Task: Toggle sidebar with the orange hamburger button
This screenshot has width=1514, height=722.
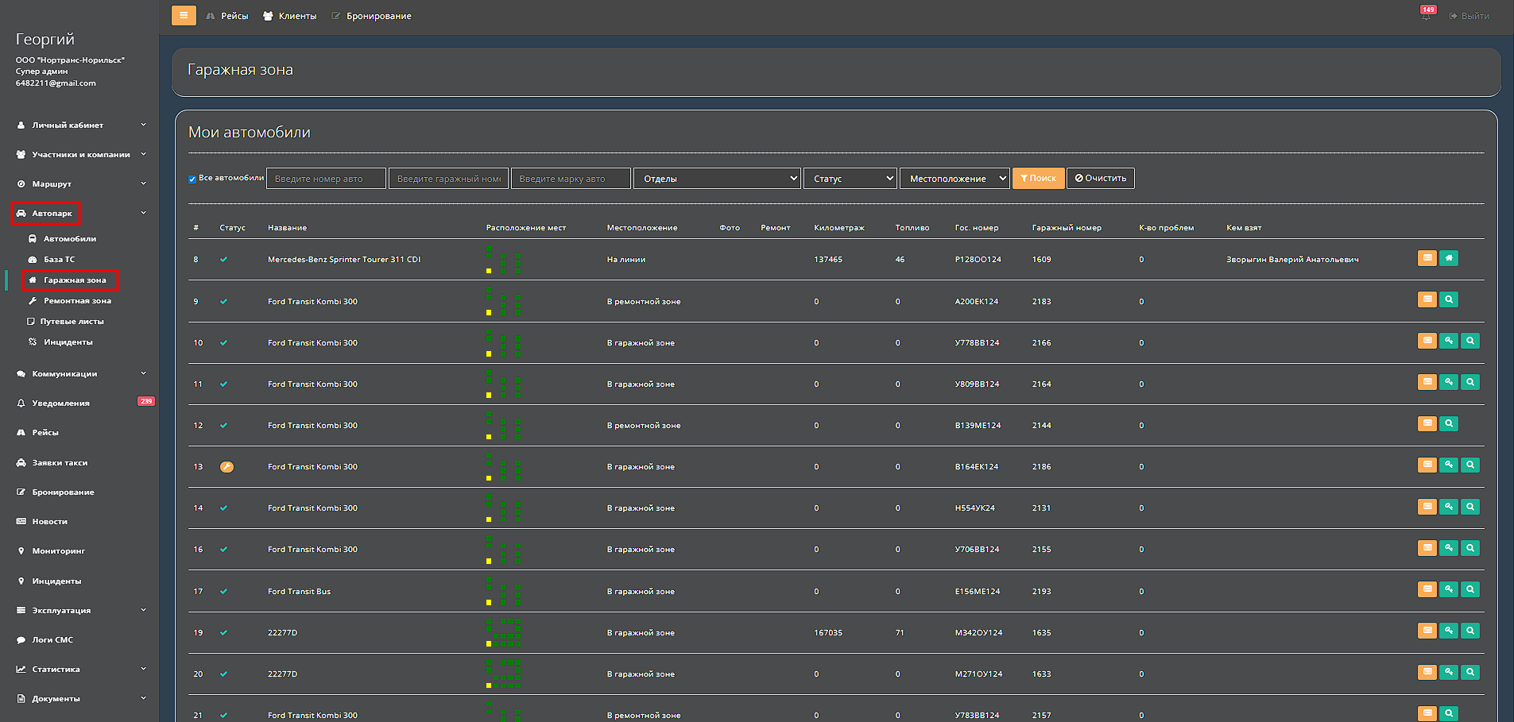Action: [x=184, y=15]
